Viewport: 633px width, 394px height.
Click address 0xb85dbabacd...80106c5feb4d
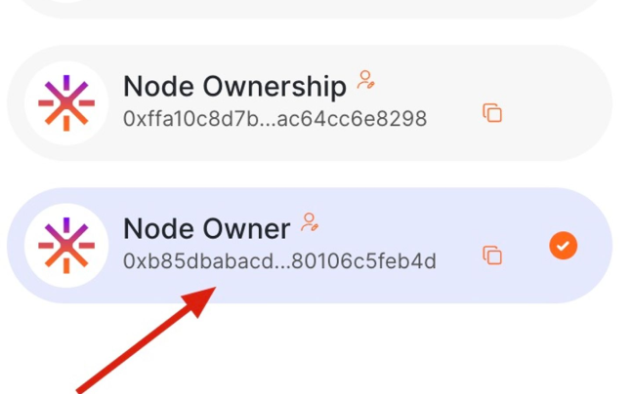279,261
